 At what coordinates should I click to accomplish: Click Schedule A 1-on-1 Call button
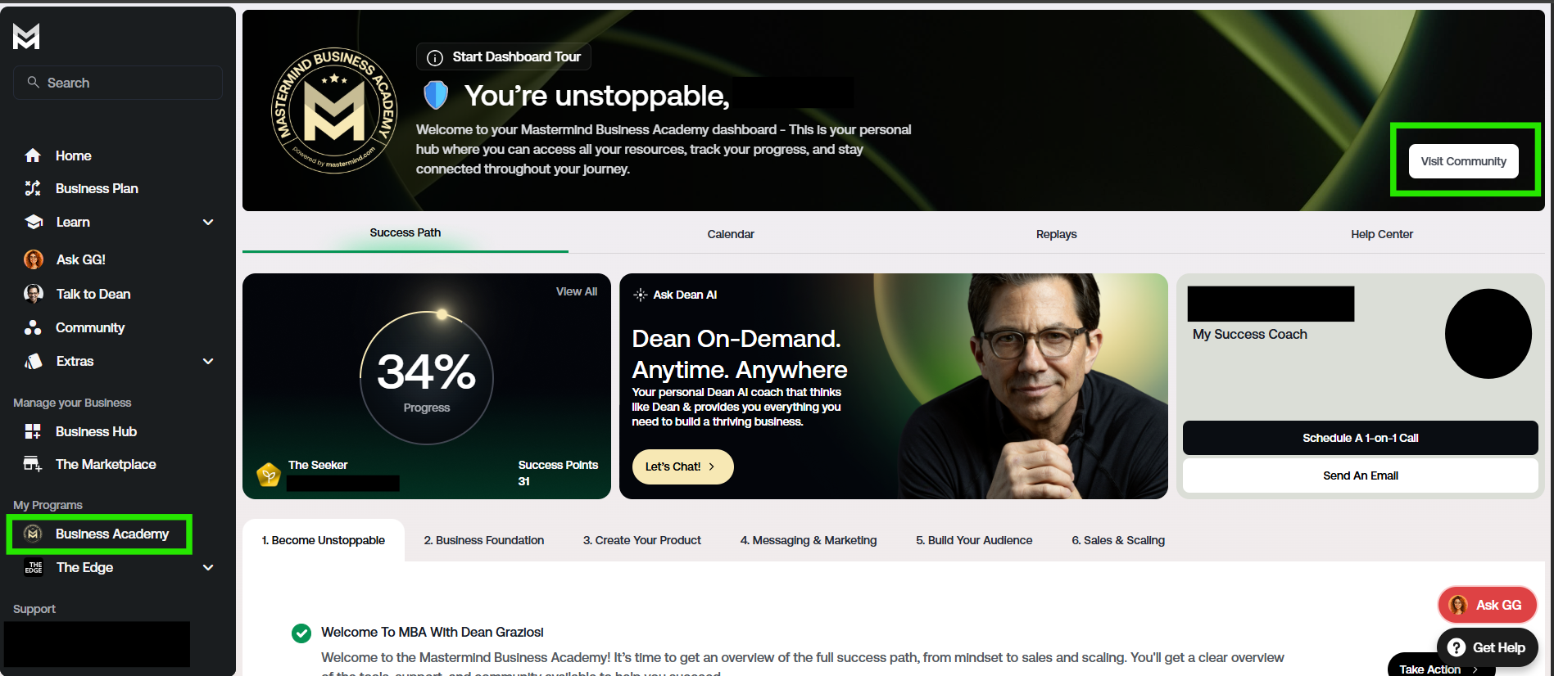point(1361,438)
